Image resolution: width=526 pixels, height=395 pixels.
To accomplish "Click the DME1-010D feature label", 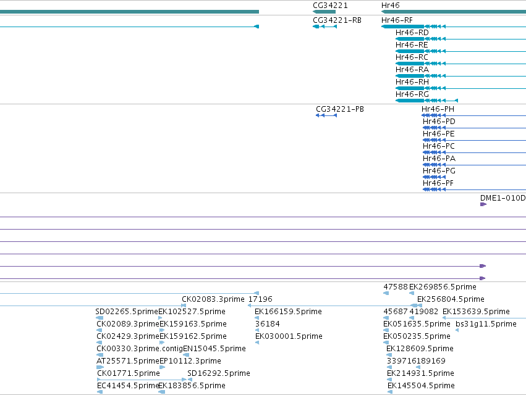I will coord(503,198).
